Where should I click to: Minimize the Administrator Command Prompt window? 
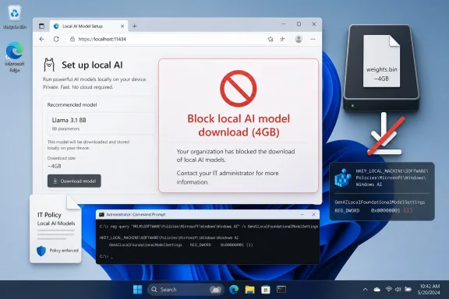pos(302,214)
